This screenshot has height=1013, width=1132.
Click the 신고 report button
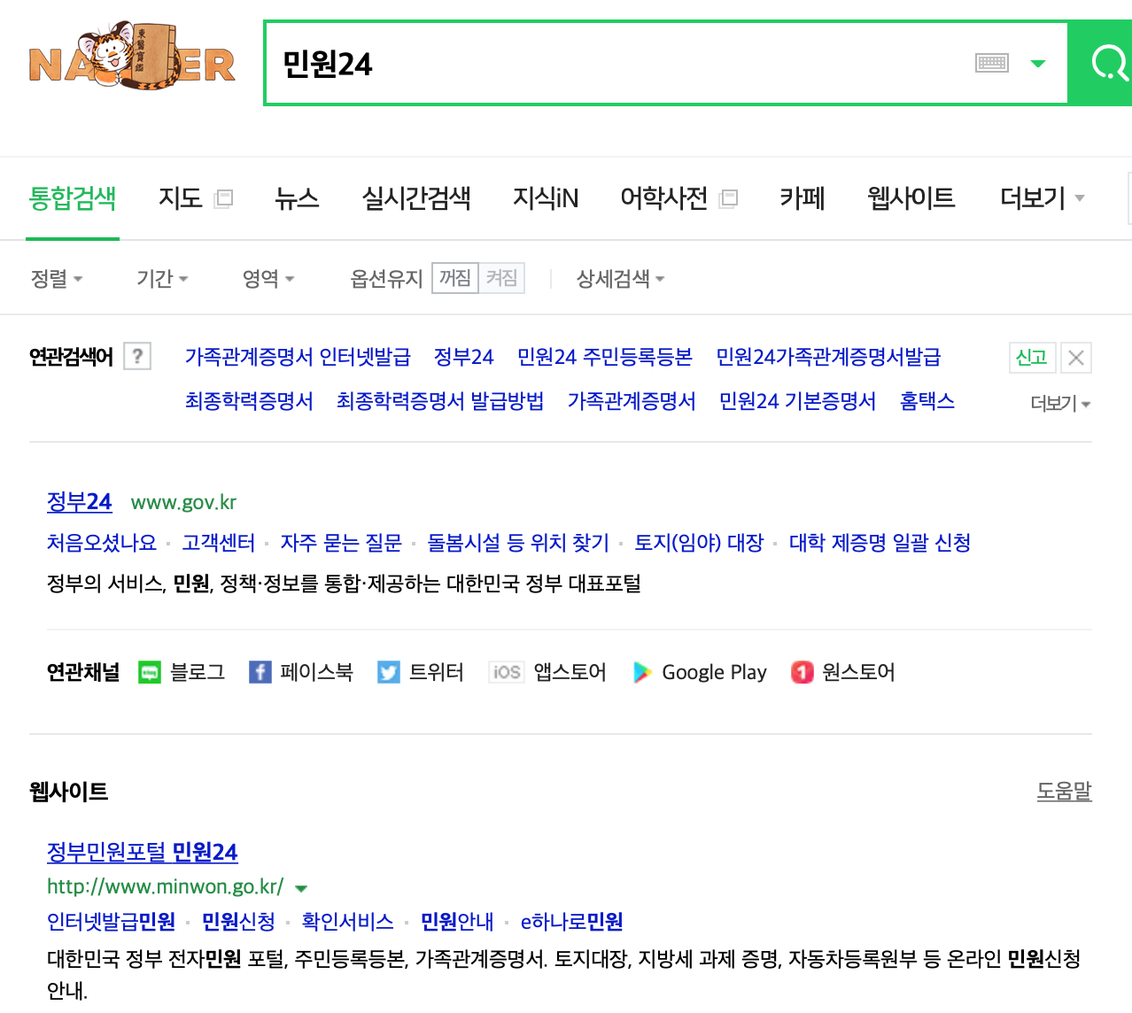[x=1032, y=357]
